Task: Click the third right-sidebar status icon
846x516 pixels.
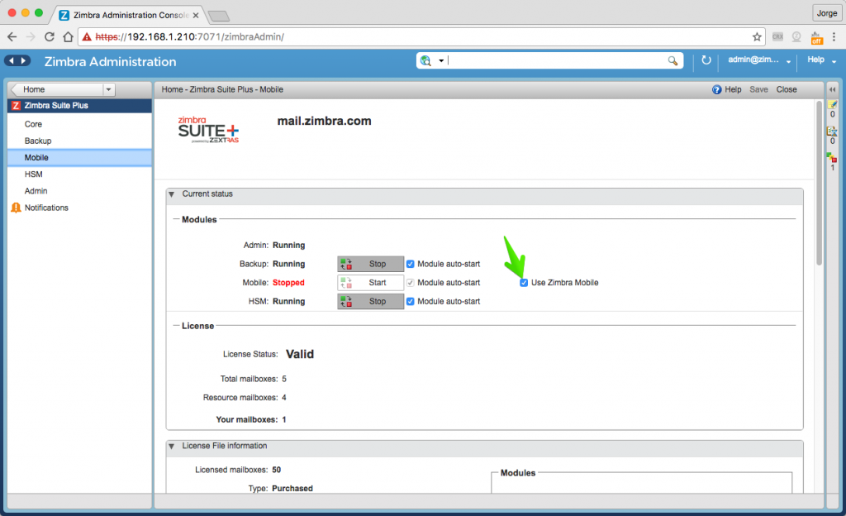Action: coord(831,158)
